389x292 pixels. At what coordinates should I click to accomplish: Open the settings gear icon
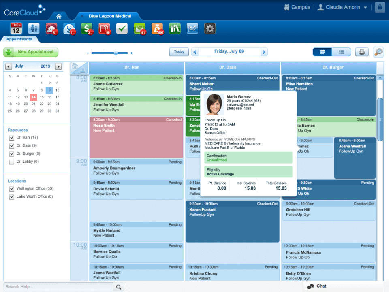pos(210,28)
